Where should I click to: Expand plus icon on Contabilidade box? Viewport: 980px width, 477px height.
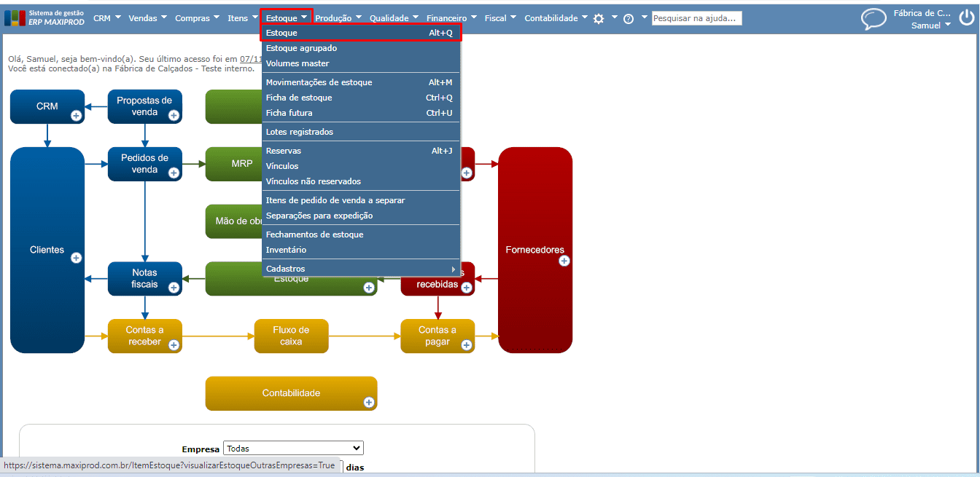click(369, 402)
